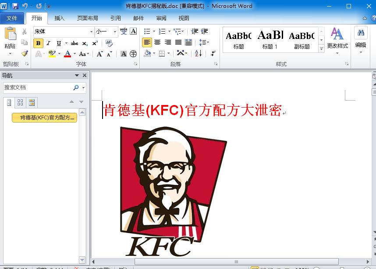Image resolution: width=376 pixels, height=269 pixels.
Task: Click Align Right icon
Action: [167, 42]
